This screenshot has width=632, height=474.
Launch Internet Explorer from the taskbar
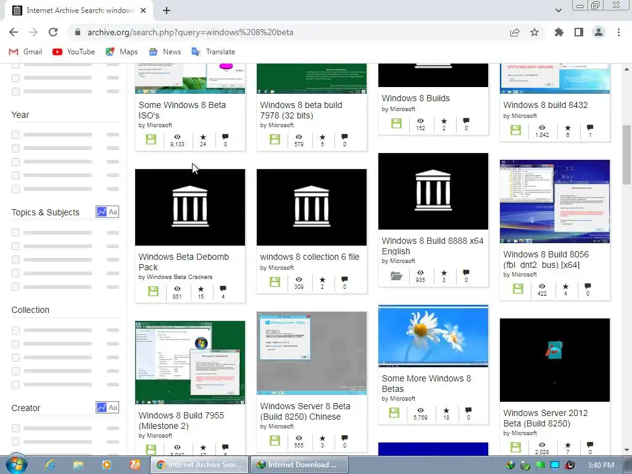click(50, 465)
